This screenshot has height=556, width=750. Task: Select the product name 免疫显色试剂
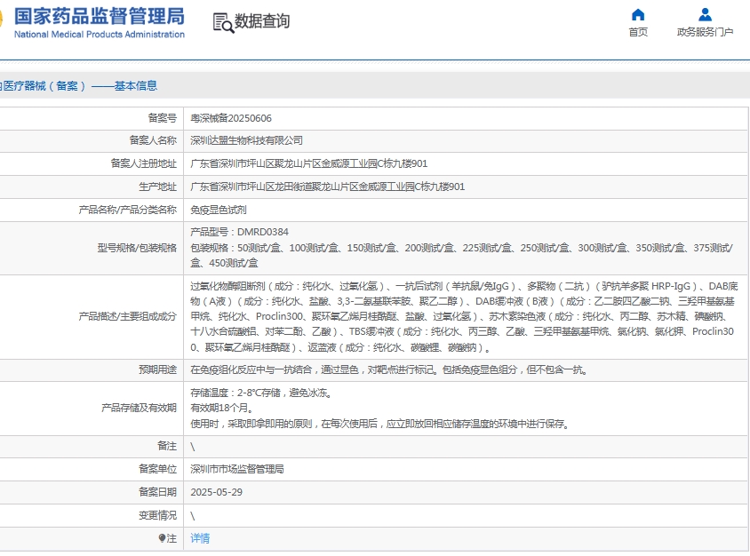(x=219, y=210)
